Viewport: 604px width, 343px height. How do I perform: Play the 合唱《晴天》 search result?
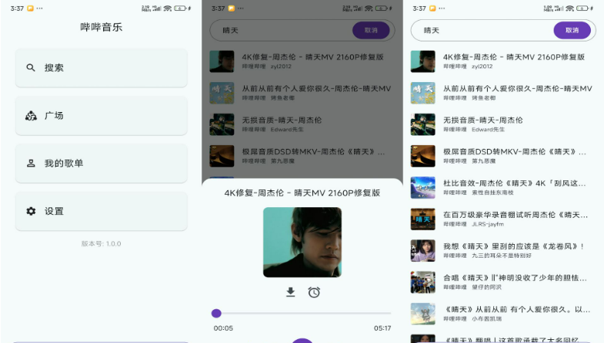[x=514, y=282]
